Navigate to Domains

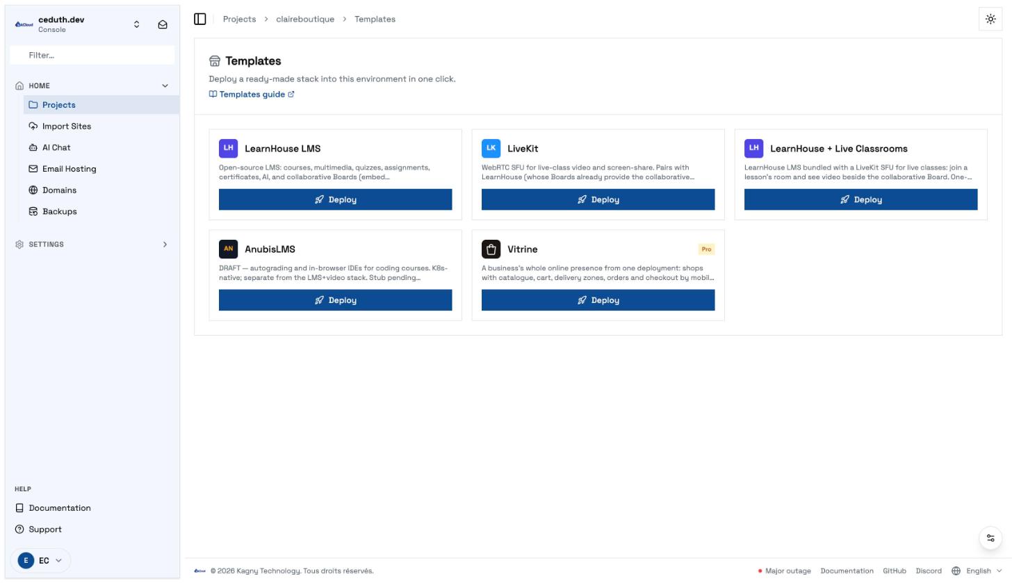(x=101, y=190)
